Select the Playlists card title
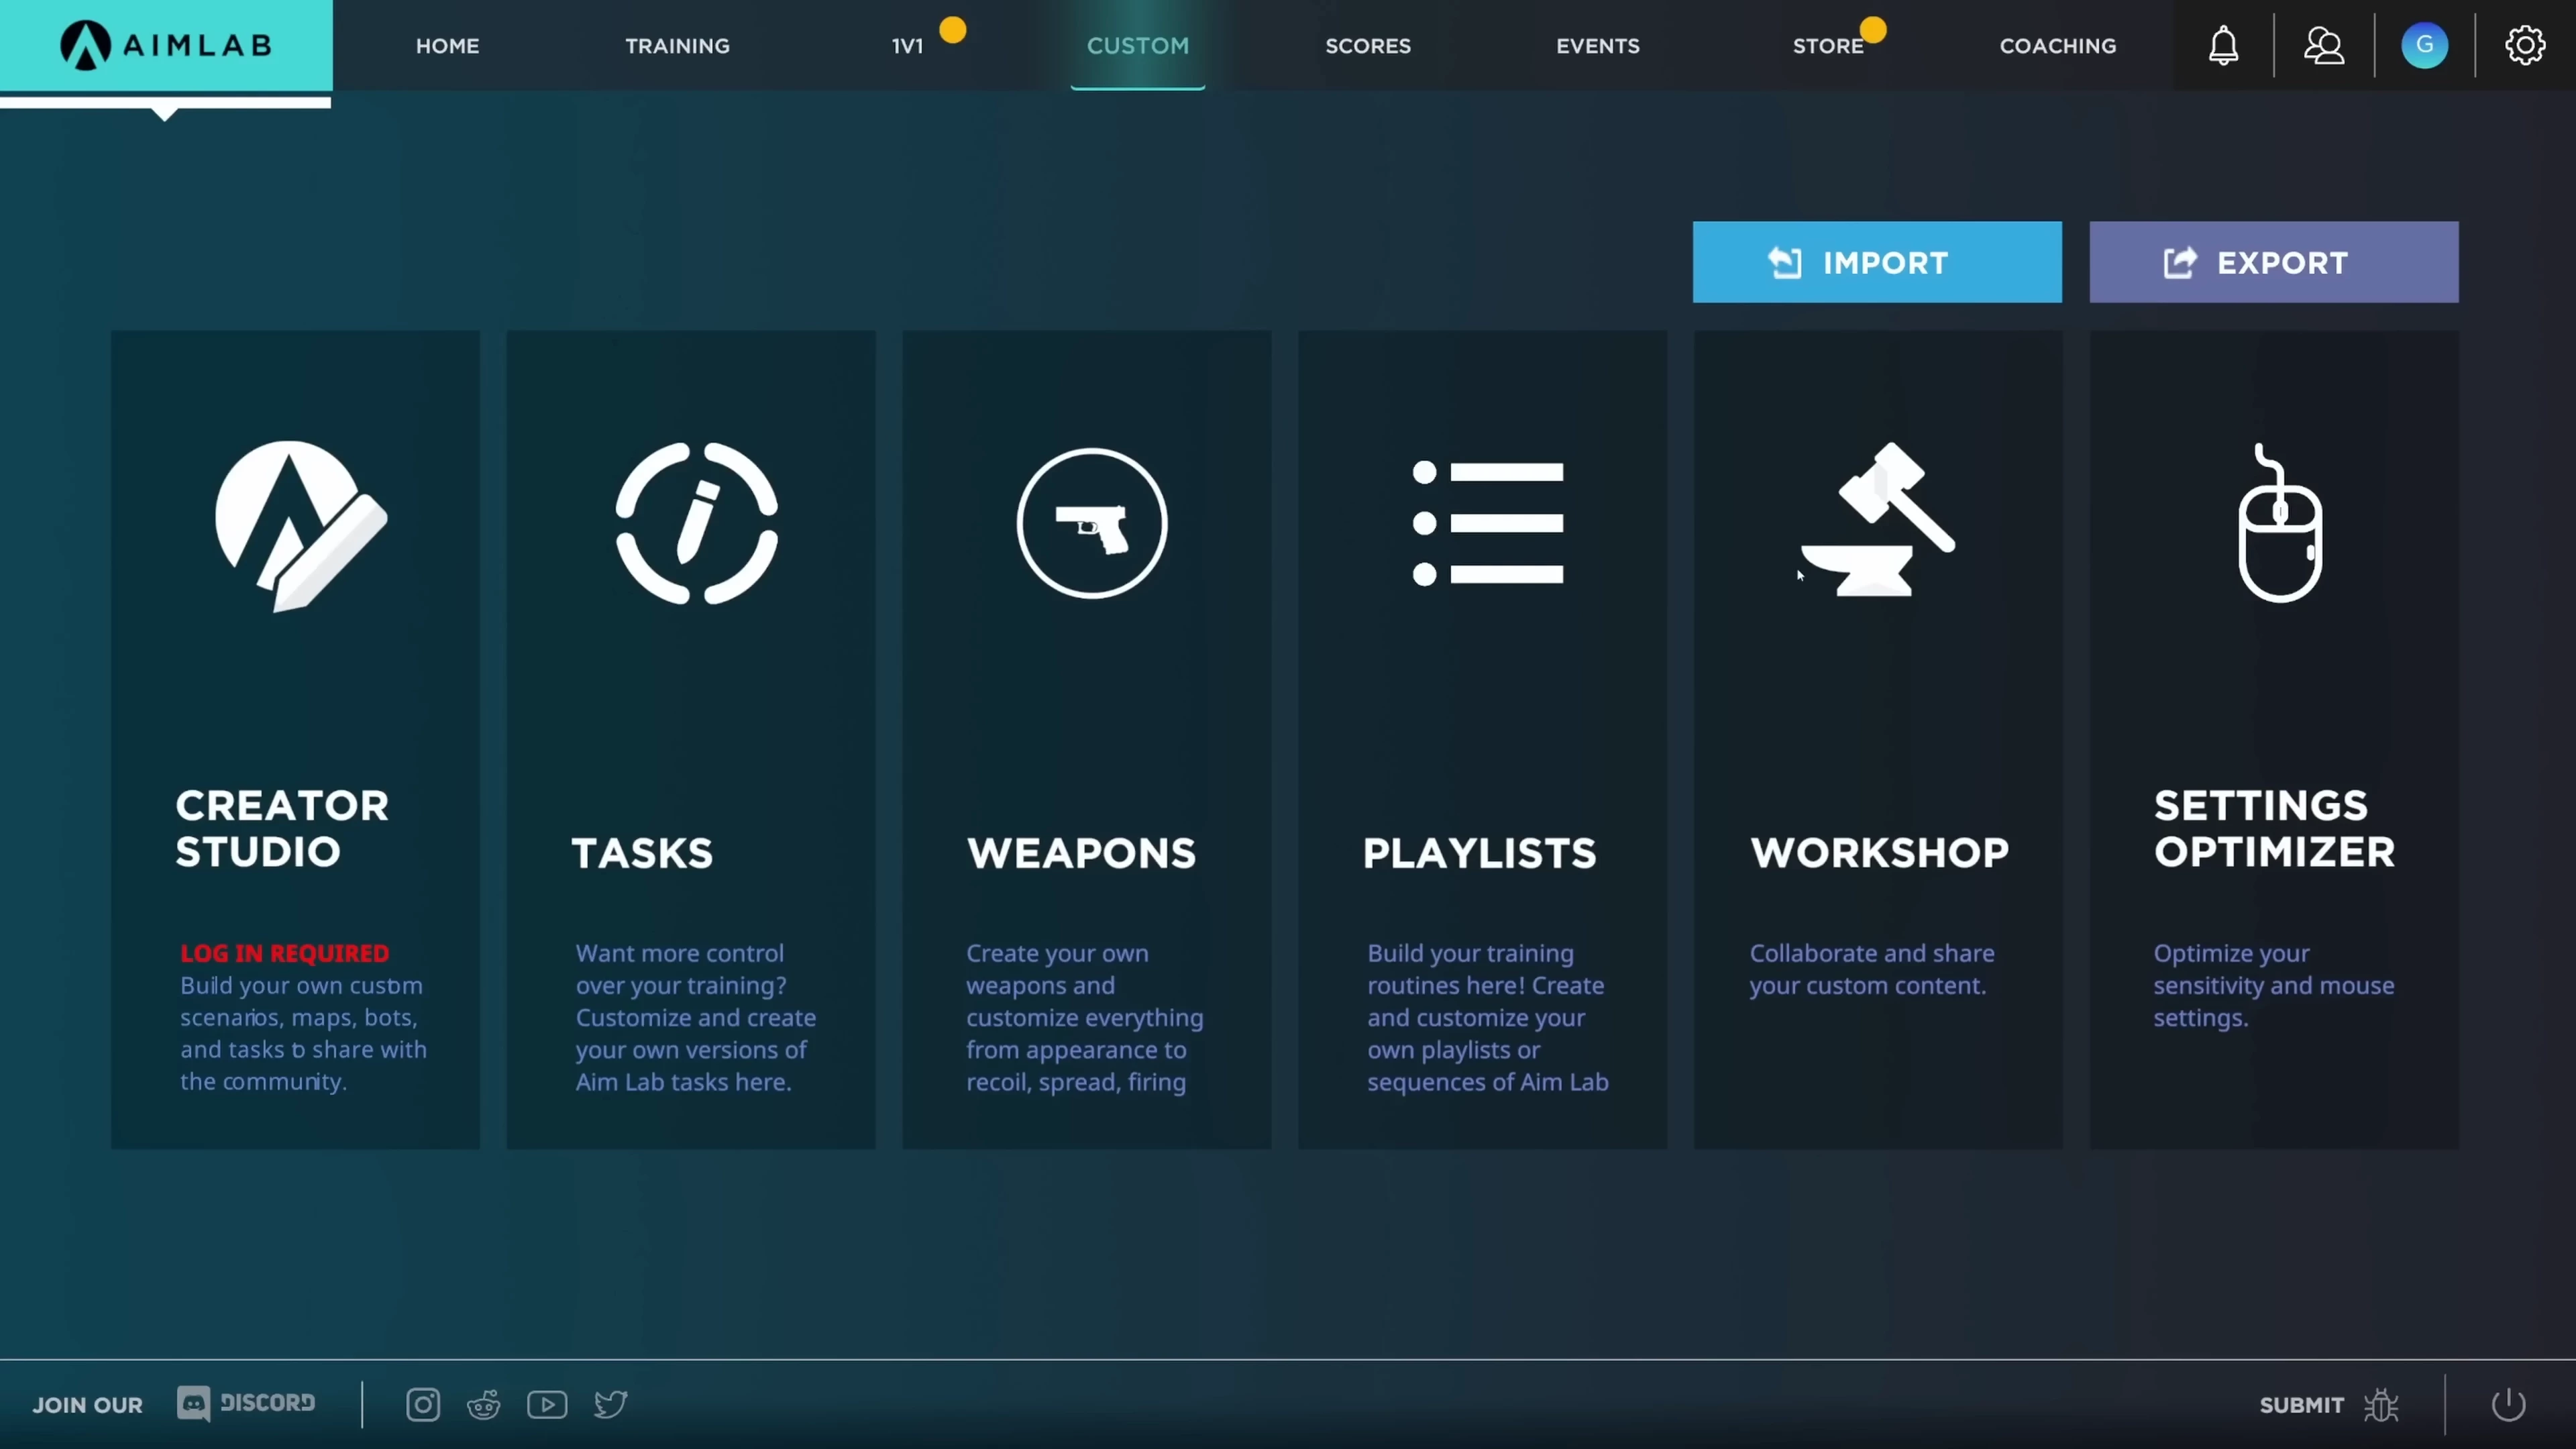Image resolution: width=2576 pixels, height=1449 pixels. click(x=1479, y=853)
